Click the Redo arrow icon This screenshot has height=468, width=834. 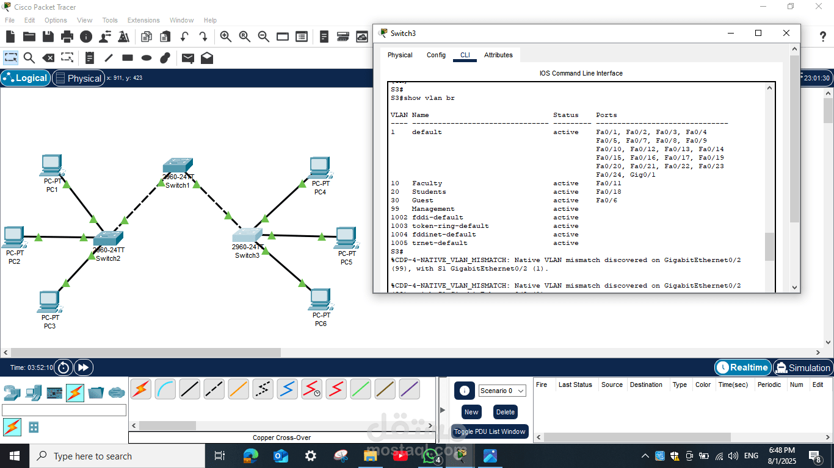203,37
